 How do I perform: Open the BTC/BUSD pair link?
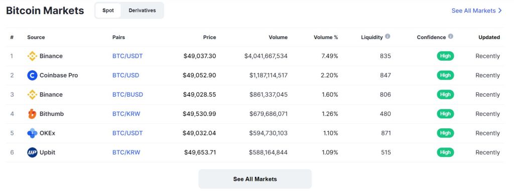(127, 95)
